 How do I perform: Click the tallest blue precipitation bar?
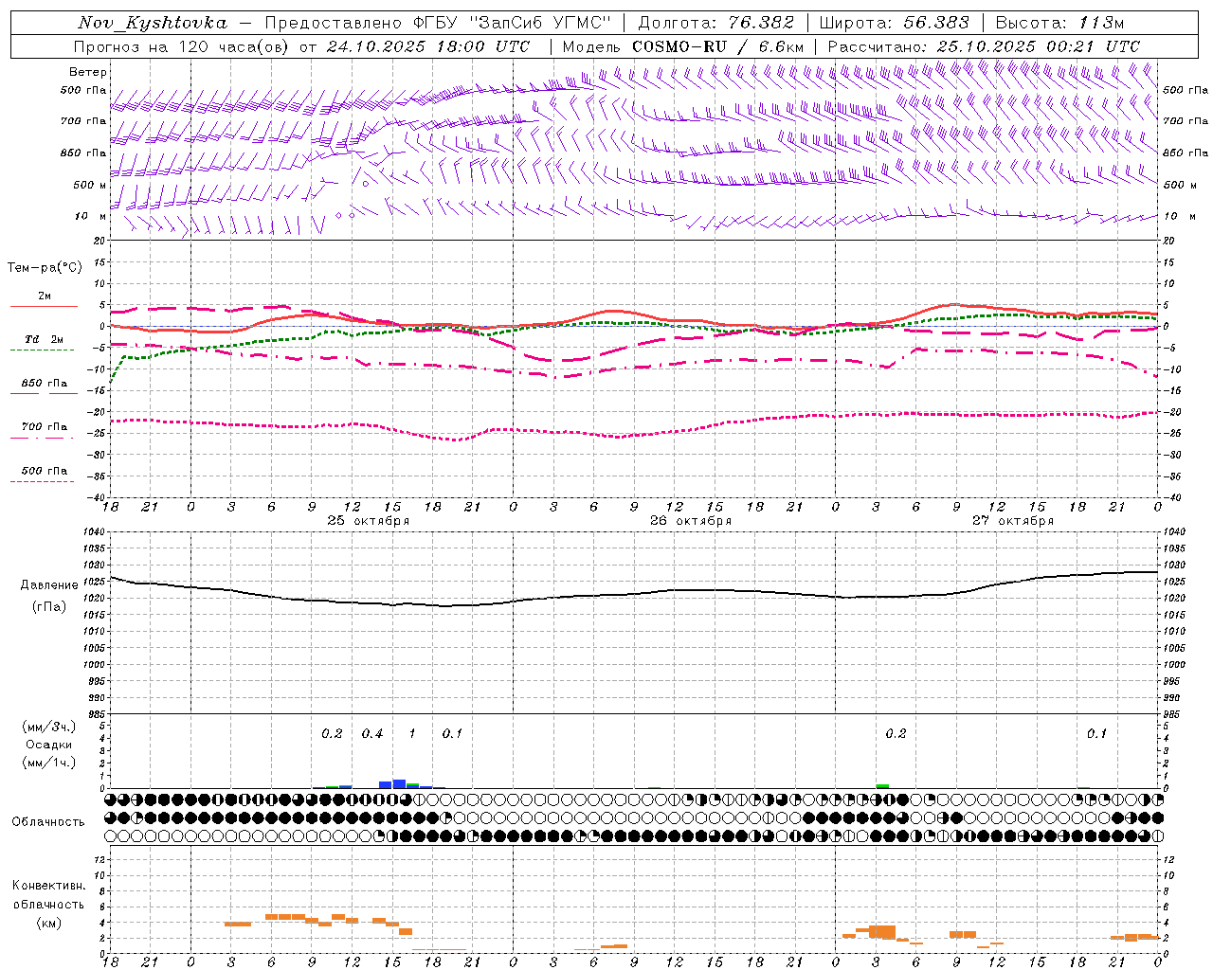(x=399, y=783)
